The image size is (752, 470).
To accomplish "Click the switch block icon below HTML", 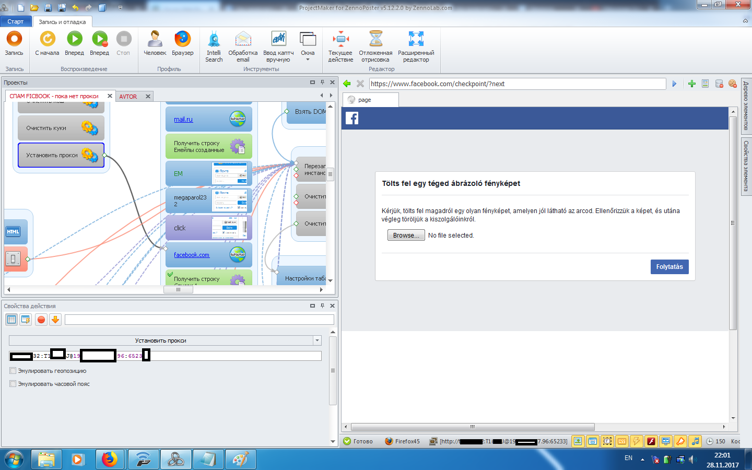I will 13,258.
